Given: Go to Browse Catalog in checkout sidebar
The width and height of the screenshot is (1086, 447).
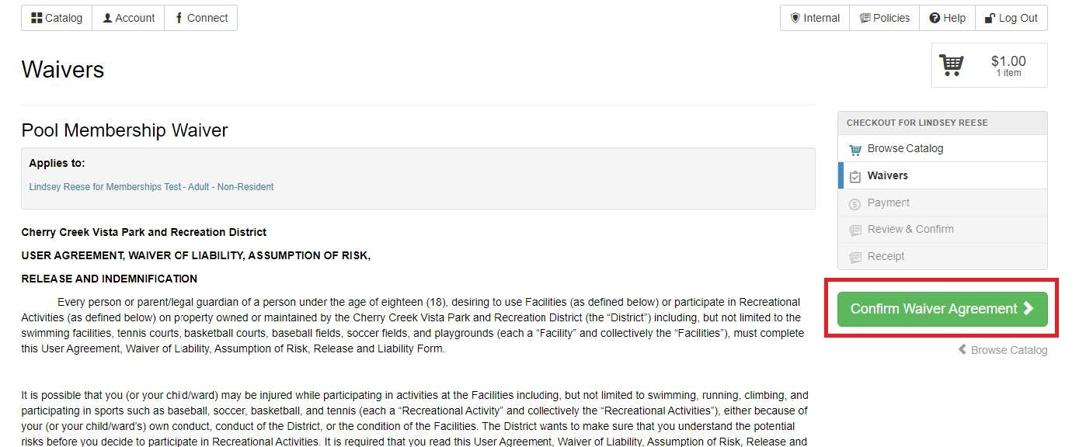Looking at the screenshot, I should click(905, 148).
